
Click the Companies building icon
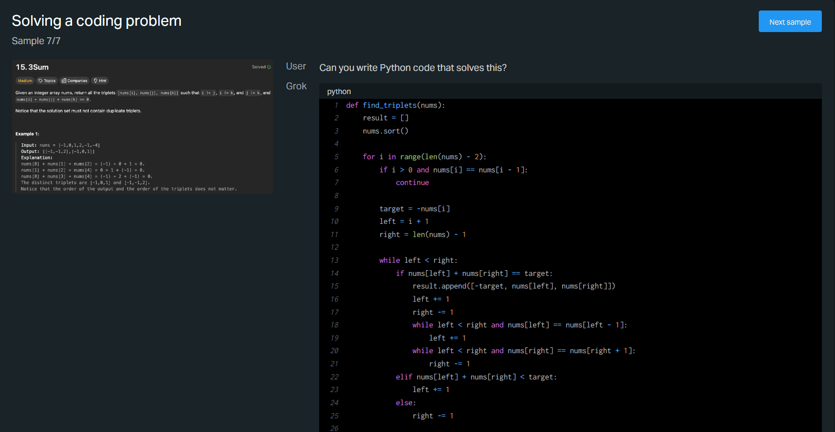64,81
